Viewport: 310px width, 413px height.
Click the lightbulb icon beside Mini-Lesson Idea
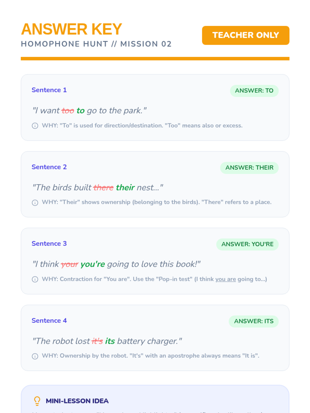pyautogui.click(x=37, y=401)
